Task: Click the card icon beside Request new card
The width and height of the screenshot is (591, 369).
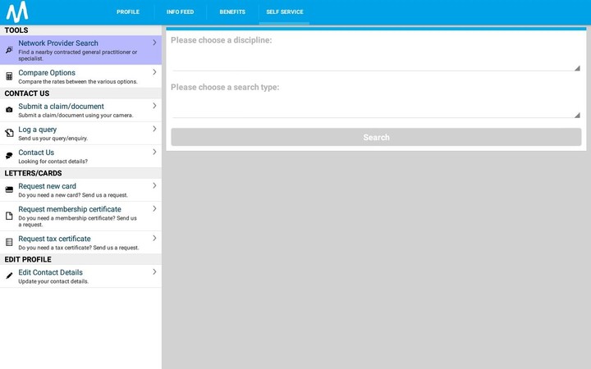Action: [x=9, y=189]
